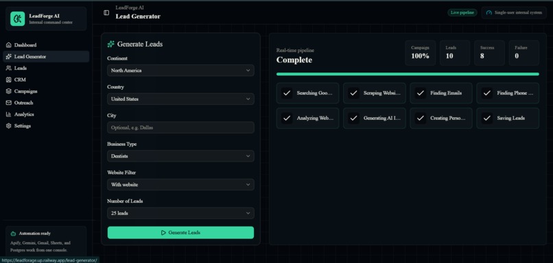Open Settings from the sidebar
Screen dimensions: 553x263
pyautogui.click(x=46, y=126)
